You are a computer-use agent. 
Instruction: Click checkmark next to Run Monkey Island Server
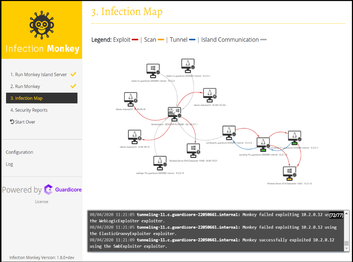point(73,74)
